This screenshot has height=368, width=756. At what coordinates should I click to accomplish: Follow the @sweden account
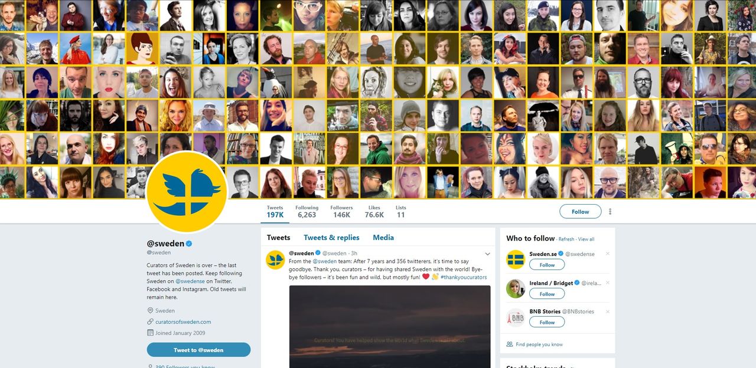pyautogui.click(x=580, y=212)
